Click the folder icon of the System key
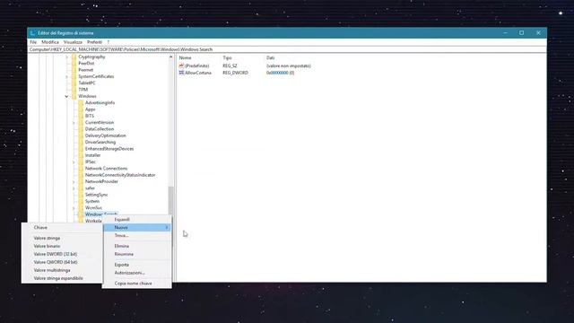574x323 pixels. [81, 201]
